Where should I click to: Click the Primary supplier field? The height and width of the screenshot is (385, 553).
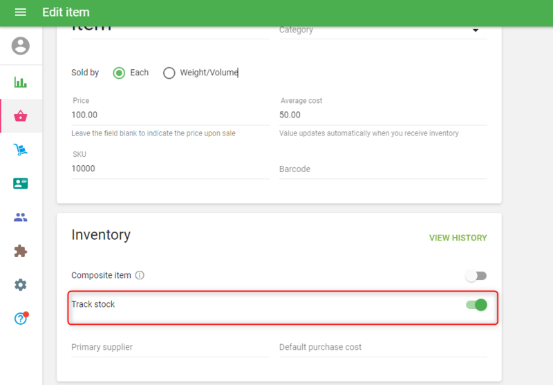pyautogui.click(x=169, y=347)
